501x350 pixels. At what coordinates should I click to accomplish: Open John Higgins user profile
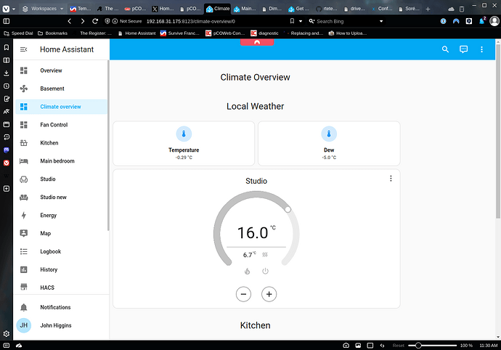(x=55, y=325)
